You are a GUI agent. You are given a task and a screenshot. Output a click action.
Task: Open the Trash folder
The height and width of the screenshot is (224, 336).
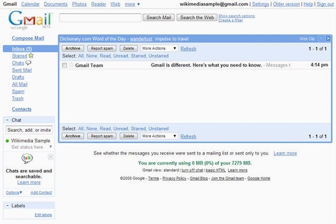click(x=18, y=98)
